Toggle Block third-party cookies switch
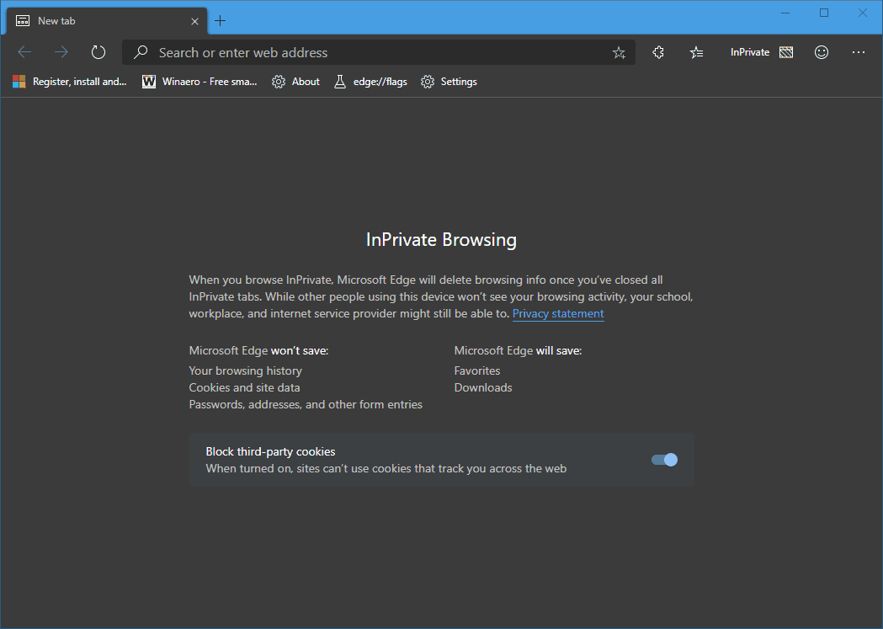883x629 pixels. point(664,460)
